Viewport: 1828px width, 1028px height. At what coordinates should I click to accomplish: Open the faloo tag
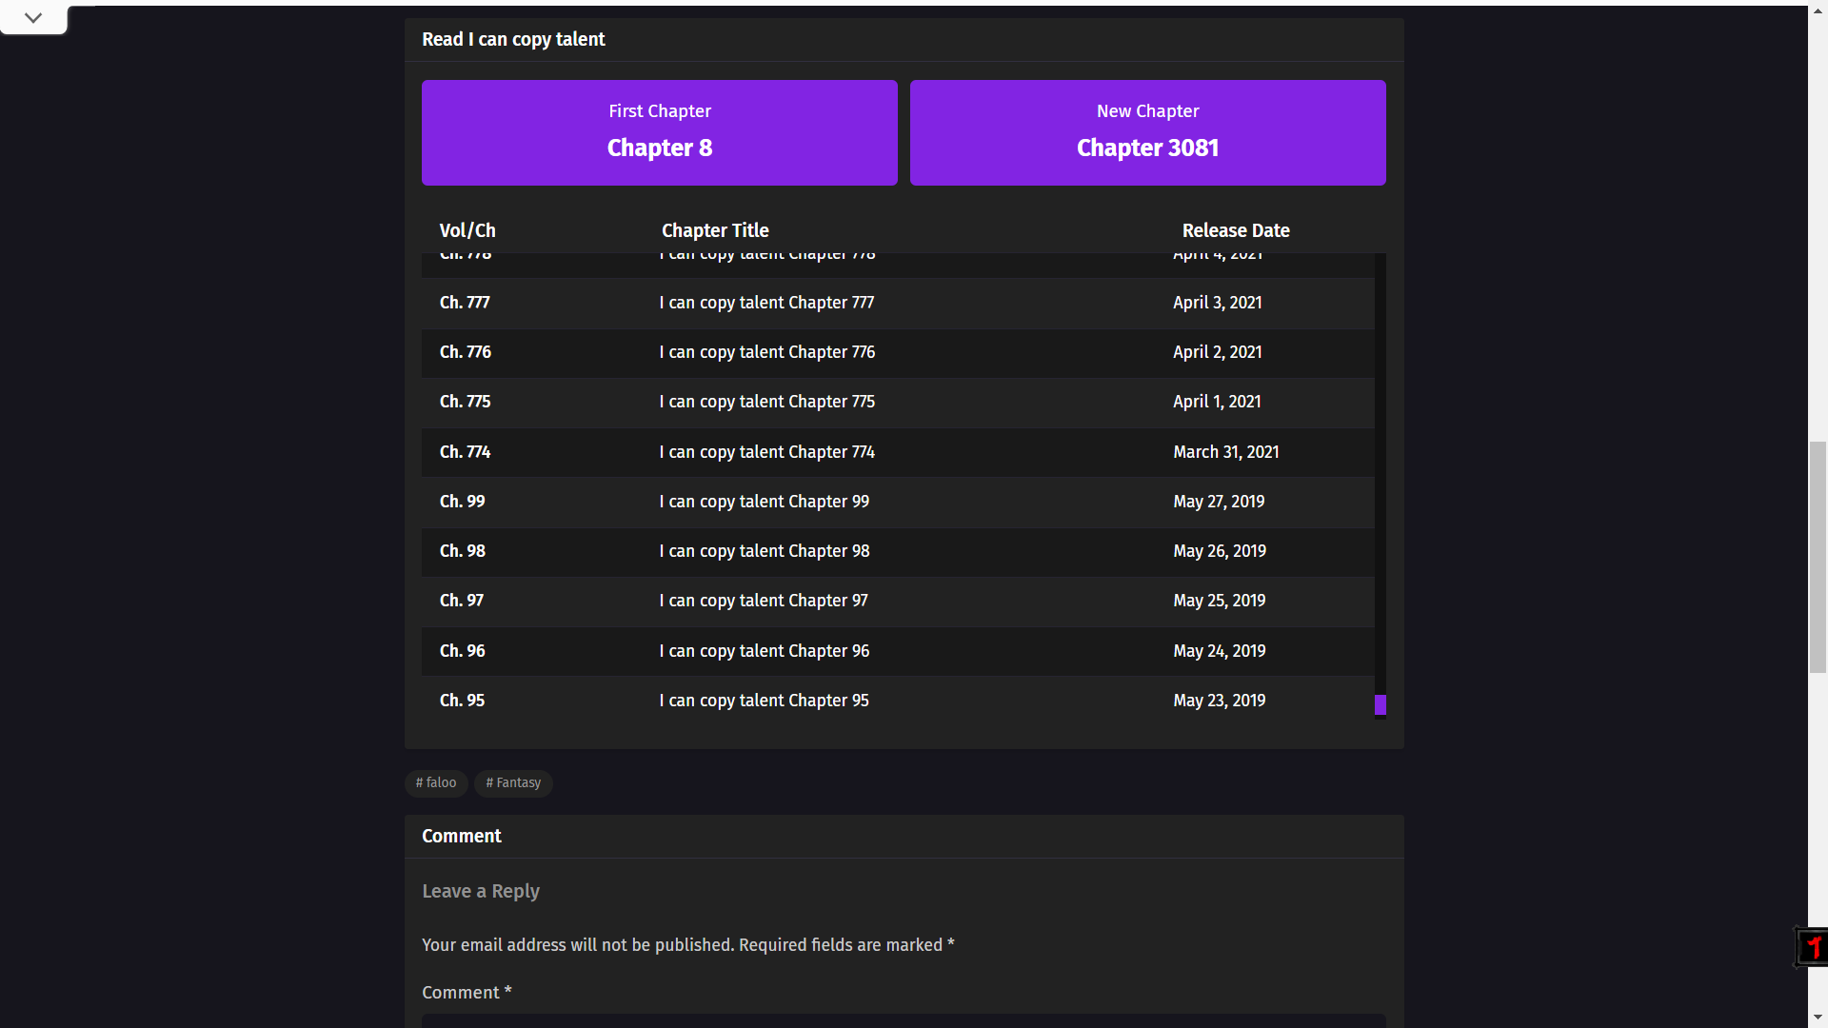coord(436,783)
